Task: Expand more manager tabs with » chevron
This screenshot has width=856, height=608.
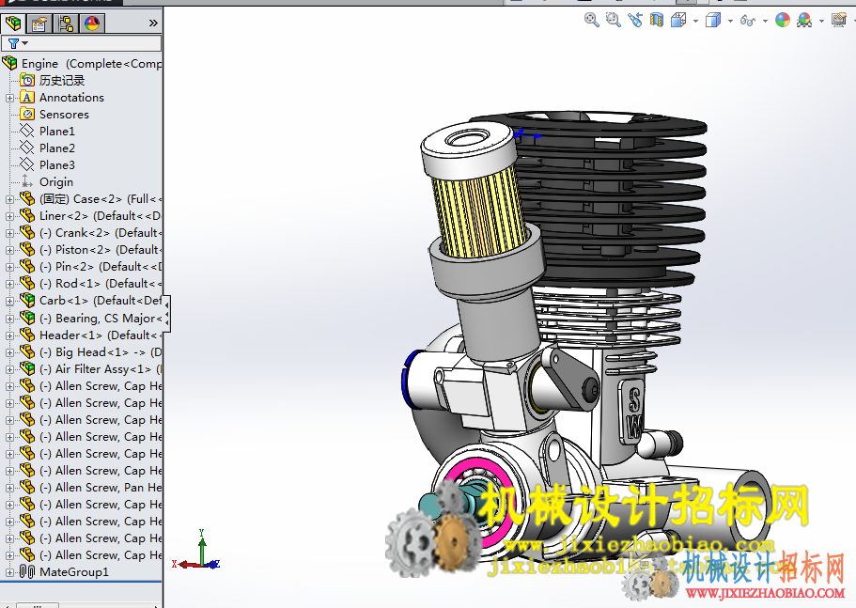Action: click(153, 23)
